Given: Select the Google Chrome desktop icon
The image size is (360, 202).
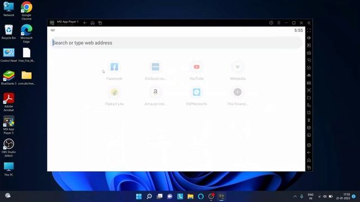Looking at the screenshot, I should tap(26, 11).
